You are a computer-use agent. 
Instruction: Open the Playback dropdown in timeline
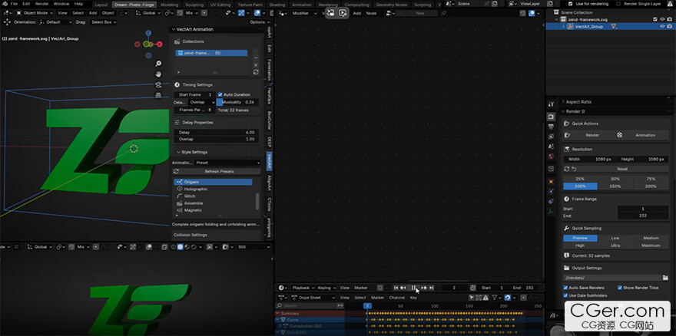[303, 288]
